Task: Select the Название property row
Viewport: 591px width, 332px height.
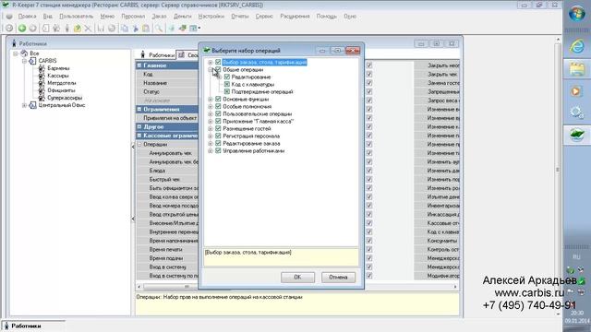Action: (x=166, y=83)
